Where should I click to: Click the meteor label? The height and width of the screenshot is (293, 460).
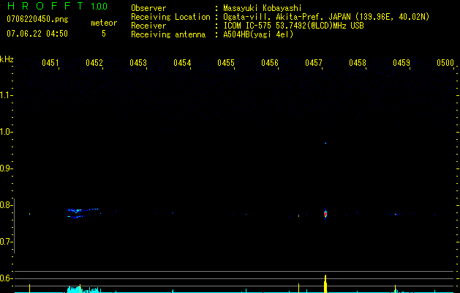[104, 23]
